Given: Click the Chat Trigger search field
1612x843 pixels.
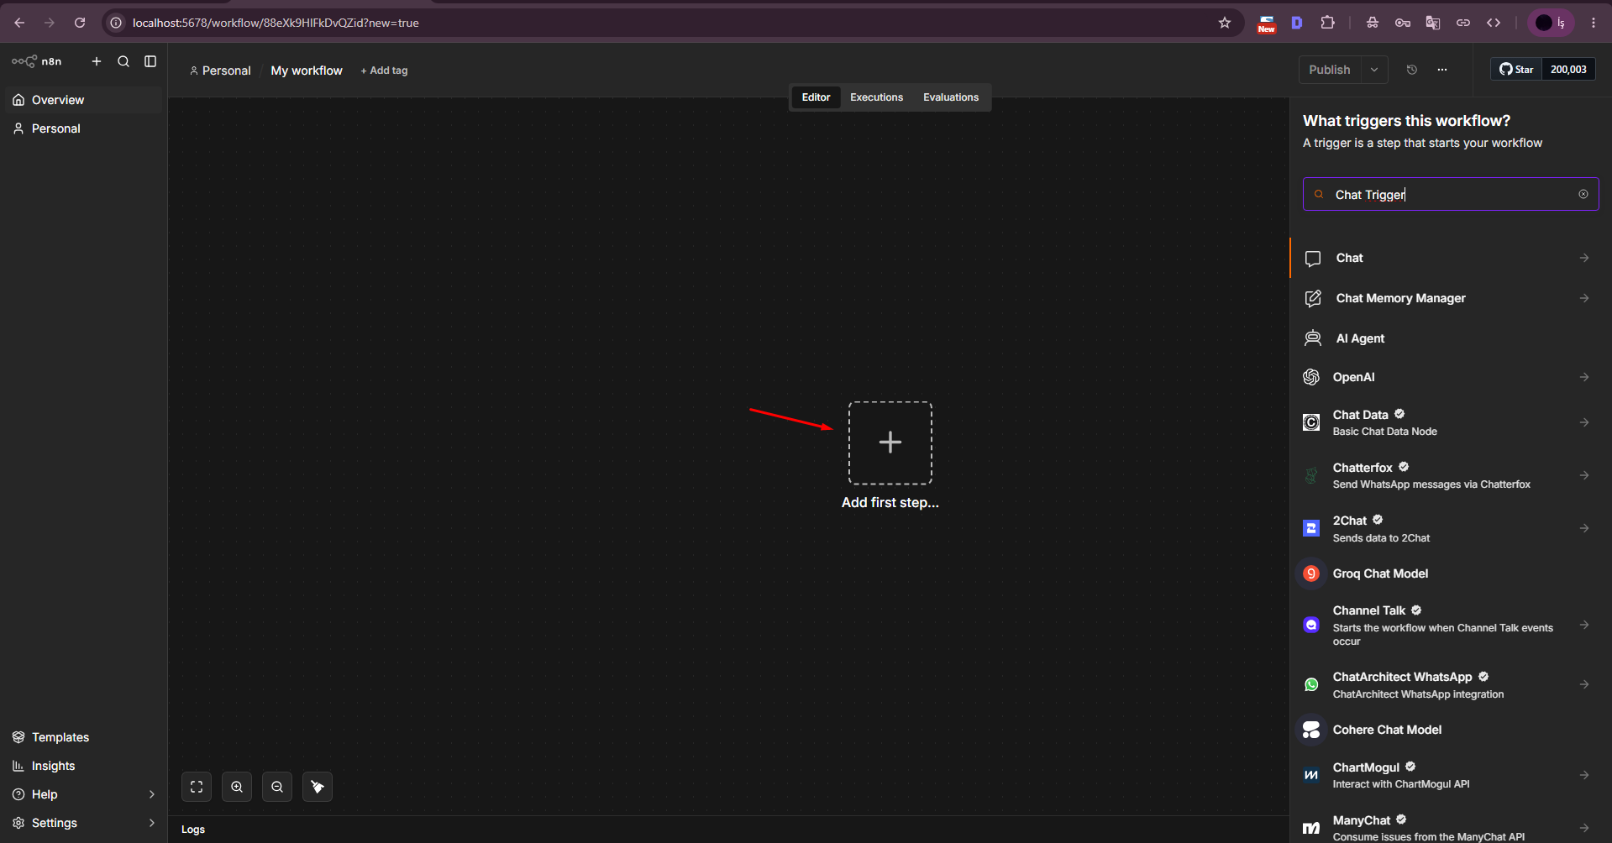Looking at the screenshot, I should coord(1450,194).
